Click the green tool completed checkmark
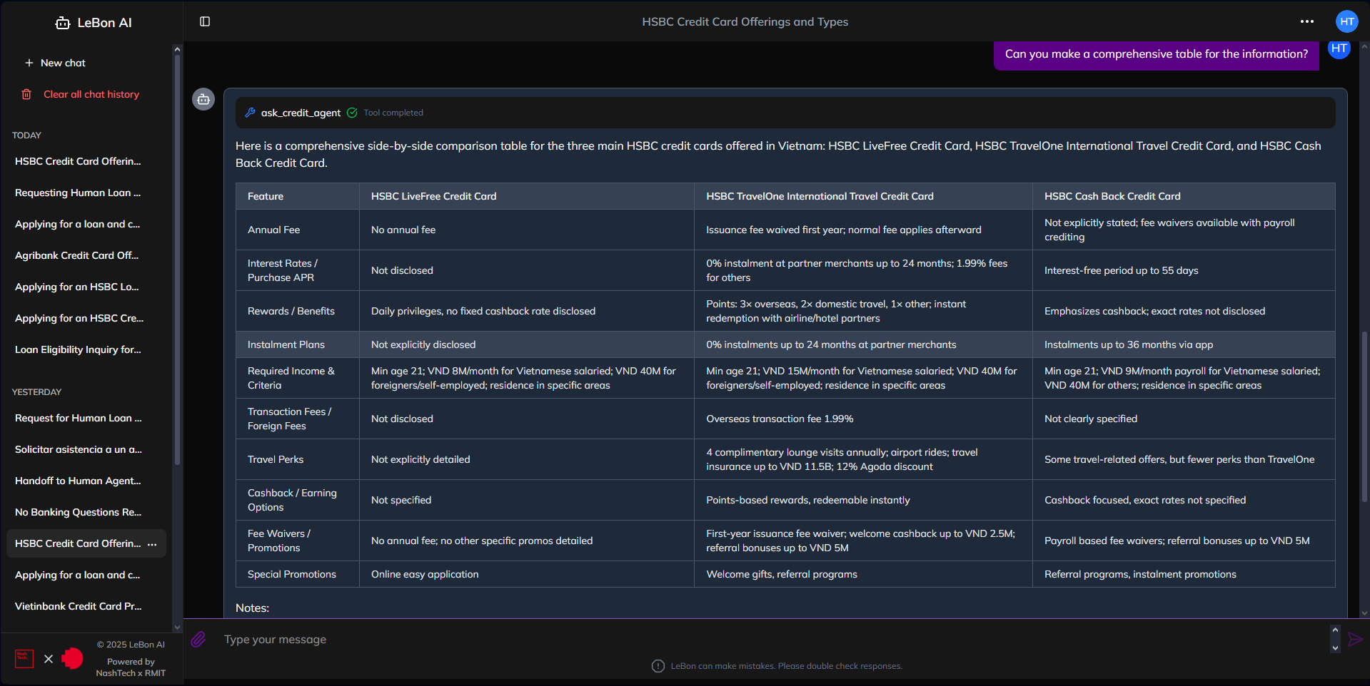 click(x=352, y=113)
